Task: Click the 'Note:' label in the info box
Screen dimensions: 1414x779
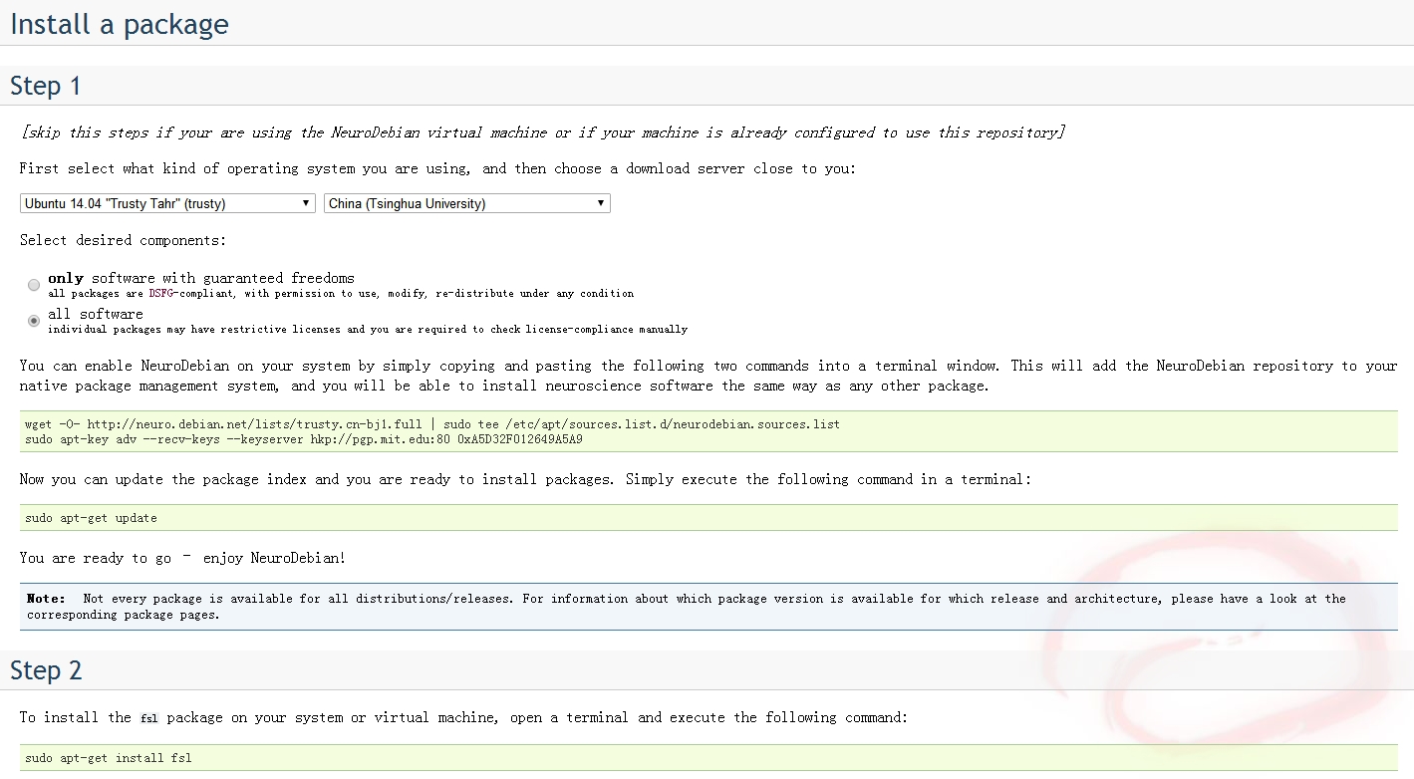Action: pos(46,599)
